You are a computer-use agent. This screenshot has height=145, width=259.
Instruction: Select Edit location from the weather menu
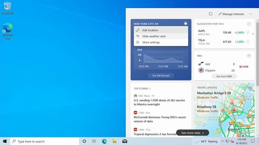pos(161,30)
